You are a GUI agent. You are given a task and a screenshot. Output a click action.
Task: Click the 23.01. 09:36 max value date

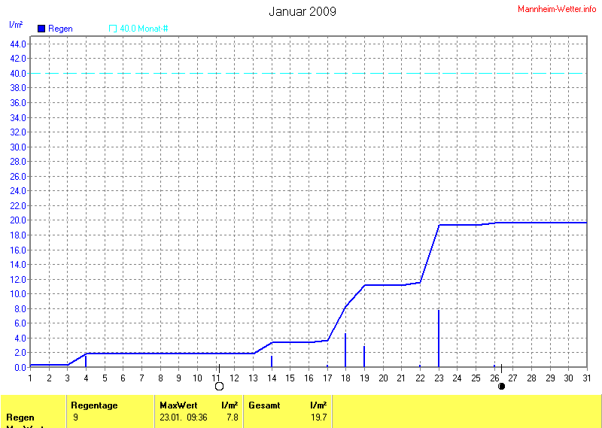184,417
